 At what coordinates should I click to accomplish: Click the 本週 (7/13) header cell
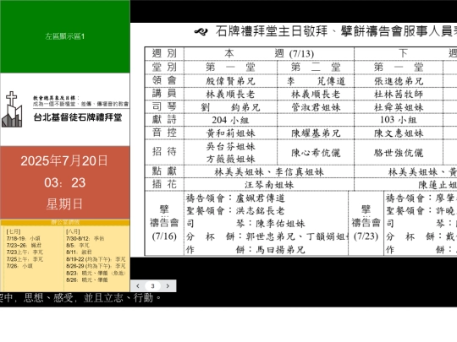tap(269, 53)
